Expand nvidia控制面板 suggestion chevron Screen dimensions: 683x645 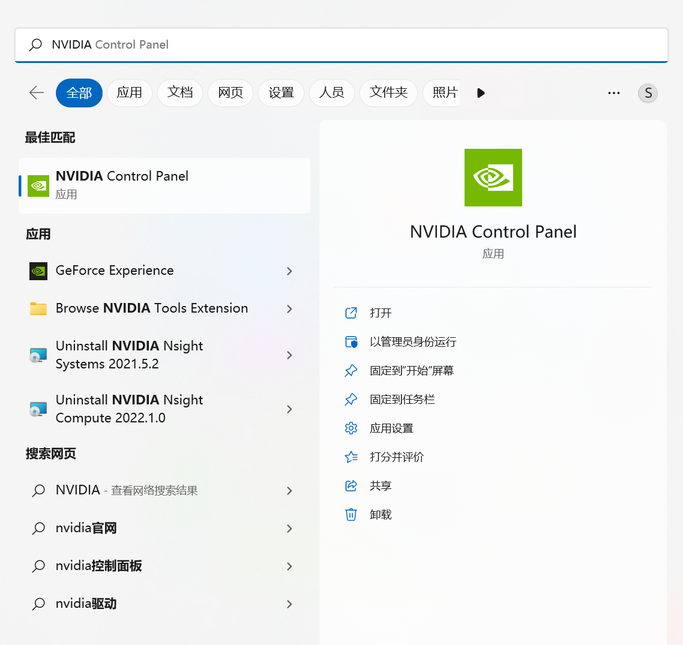[290, 566]
